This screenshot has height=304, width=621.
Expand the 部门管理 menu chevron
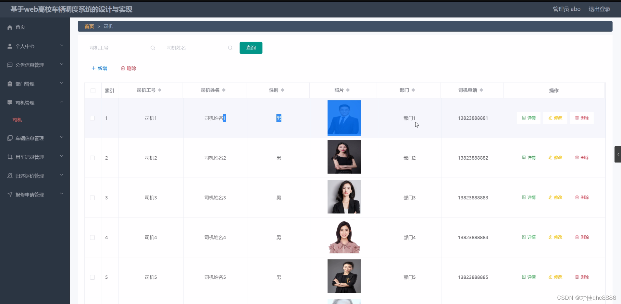[x=62, y=83]
